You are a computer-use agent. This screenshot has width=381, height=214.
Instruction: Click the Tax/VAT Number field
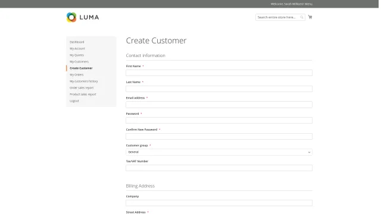219,168
